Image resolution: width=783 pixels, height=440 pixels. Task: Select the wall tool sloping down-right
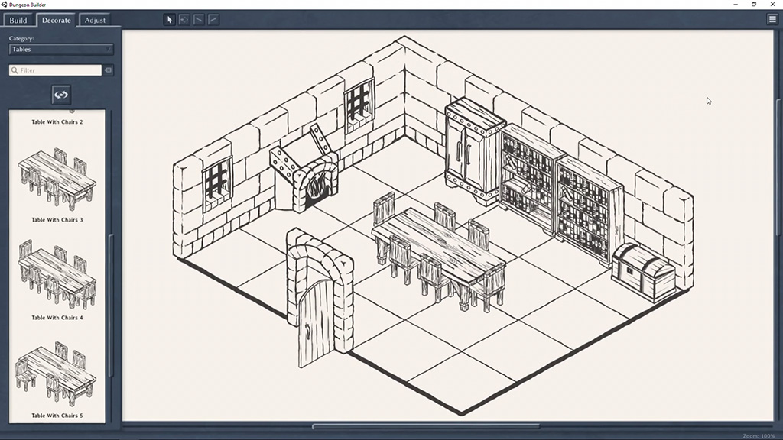[199, 20]
